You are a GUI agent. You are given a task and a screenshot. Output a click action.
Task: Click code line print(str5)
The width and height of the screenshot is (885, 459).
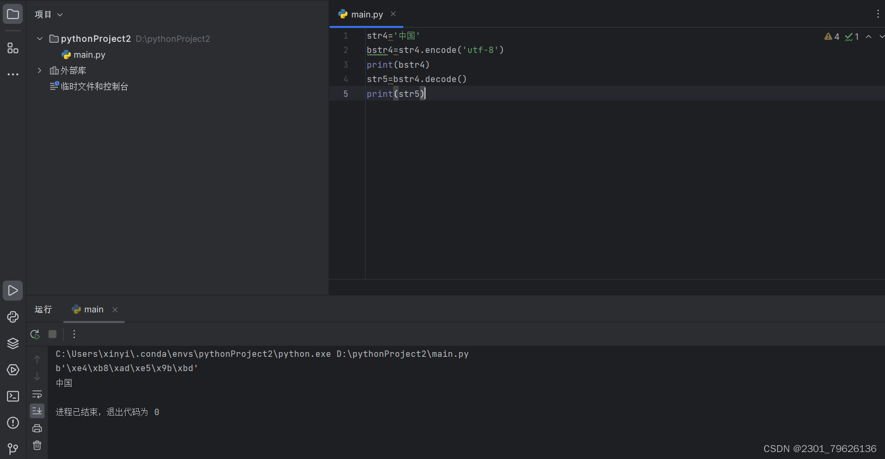click(396, 94)
